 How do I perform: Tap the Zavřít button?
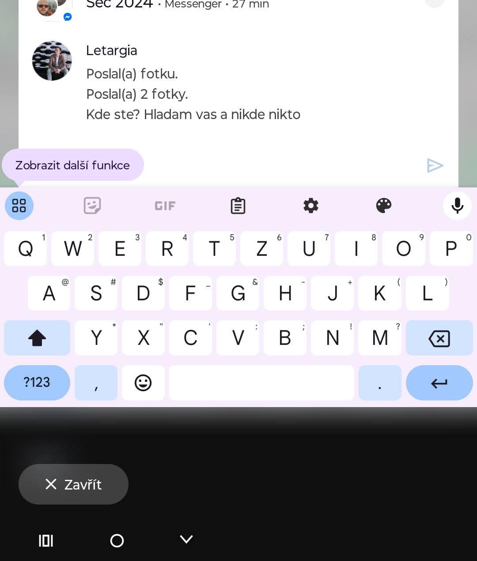pyautogui.click(x=73, y=484)
